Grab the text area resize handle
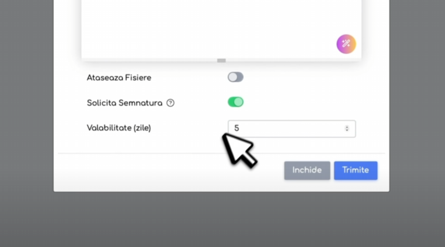Viewport: 445px width, 247px height. click(x=221, y=61)
